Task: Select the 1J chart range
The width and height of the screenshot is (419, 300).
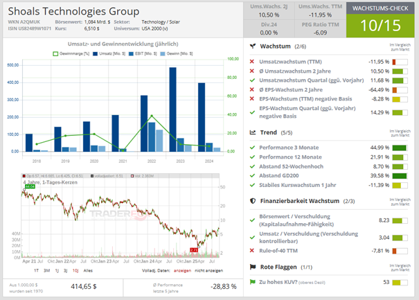Action: coord(57,271)
